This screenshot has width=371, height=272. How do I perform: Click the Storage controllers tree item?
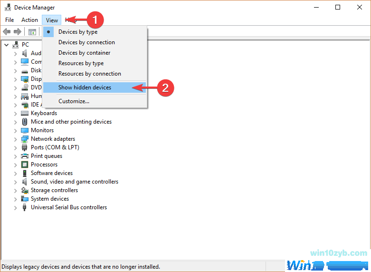point(54,190)
